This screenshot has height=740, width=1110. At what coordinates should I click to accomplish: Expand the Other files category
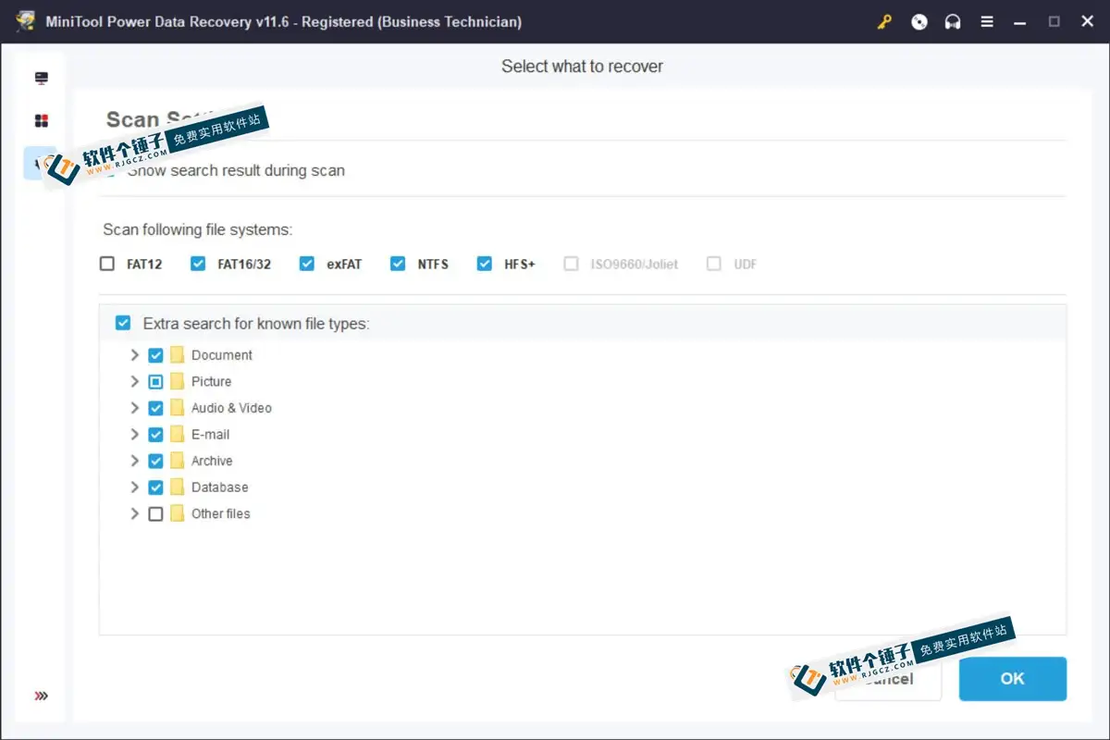click(x=135, y=513)
